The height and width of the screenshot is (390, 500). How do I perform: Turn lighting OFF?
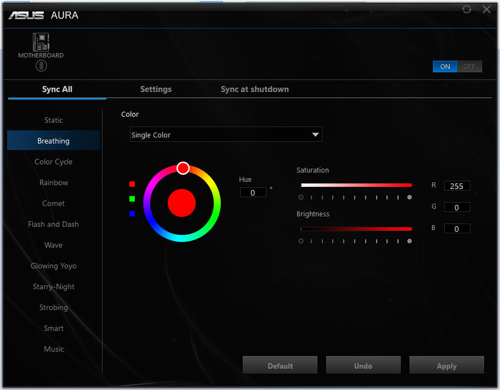tap(469, 67)
